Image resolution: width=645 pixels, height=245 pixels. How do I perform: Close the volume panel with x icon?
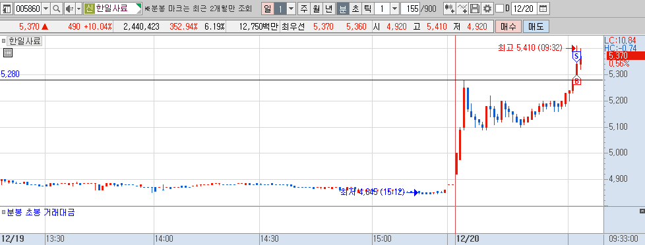(x=642, y=211)
